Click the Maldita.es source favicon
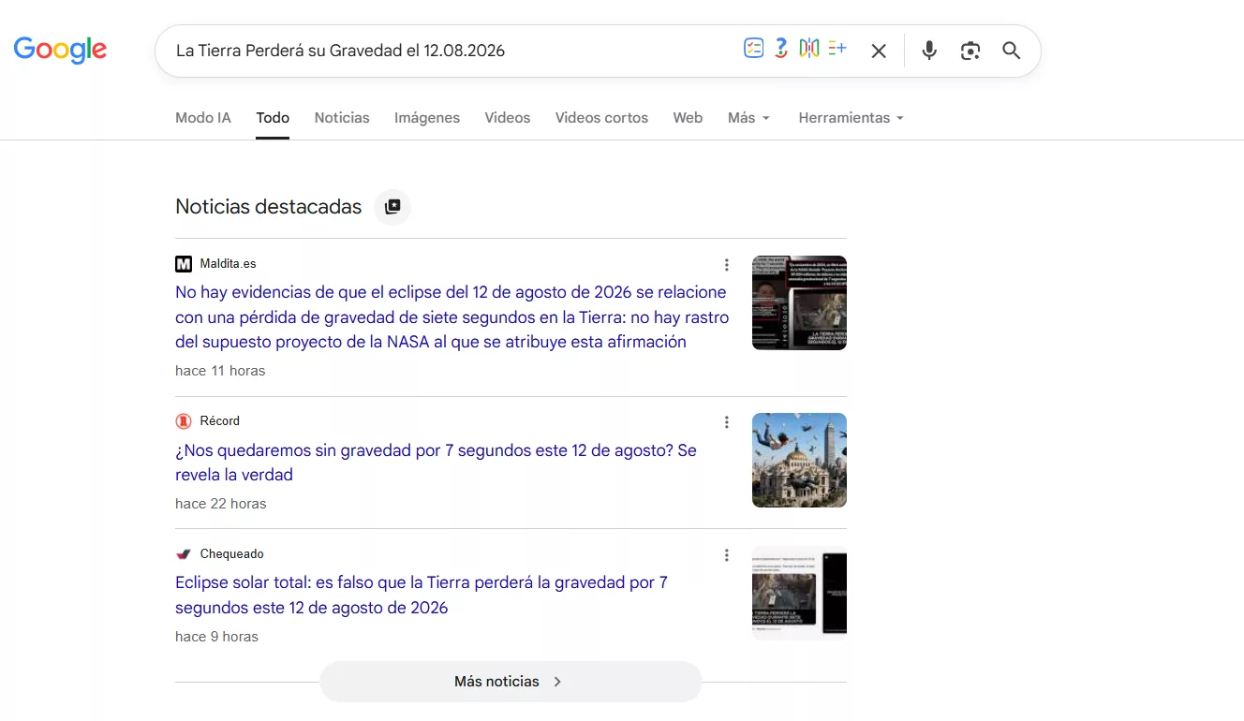The image size is (1244, 721). pyautogui.click(x=184, y=264)
